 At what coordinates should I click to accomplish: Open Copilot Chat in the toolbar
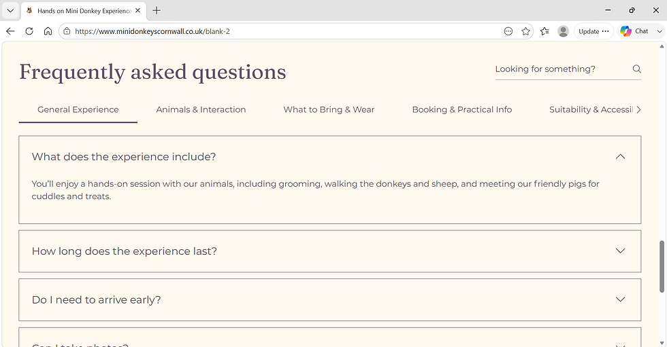tap(634, 31)
